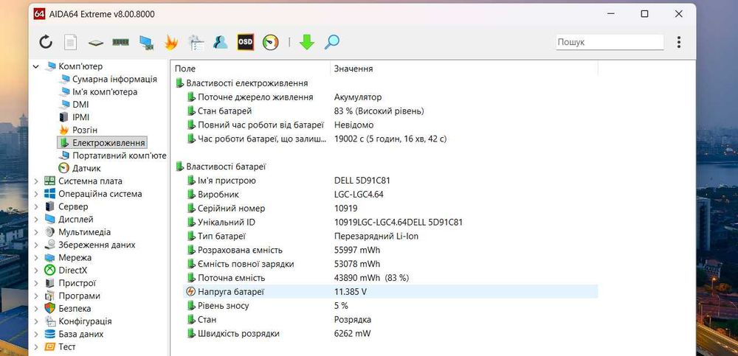Open the DMI tree item
The width and height of the screenshot is (738, 356).
[x=80, y=105]
